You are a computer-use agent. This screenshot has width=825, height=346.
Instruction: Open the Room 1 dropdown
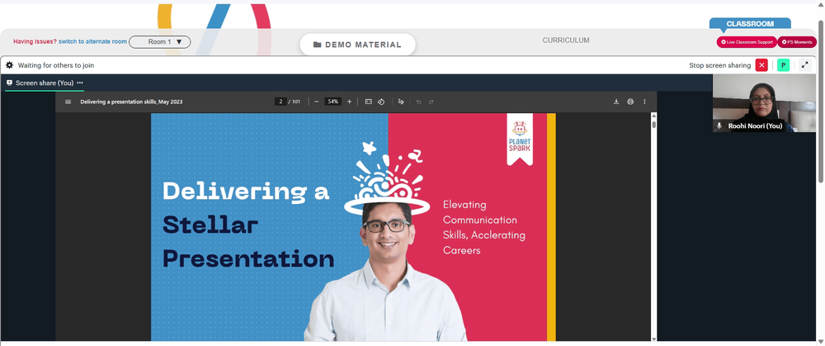click(160, 42)
